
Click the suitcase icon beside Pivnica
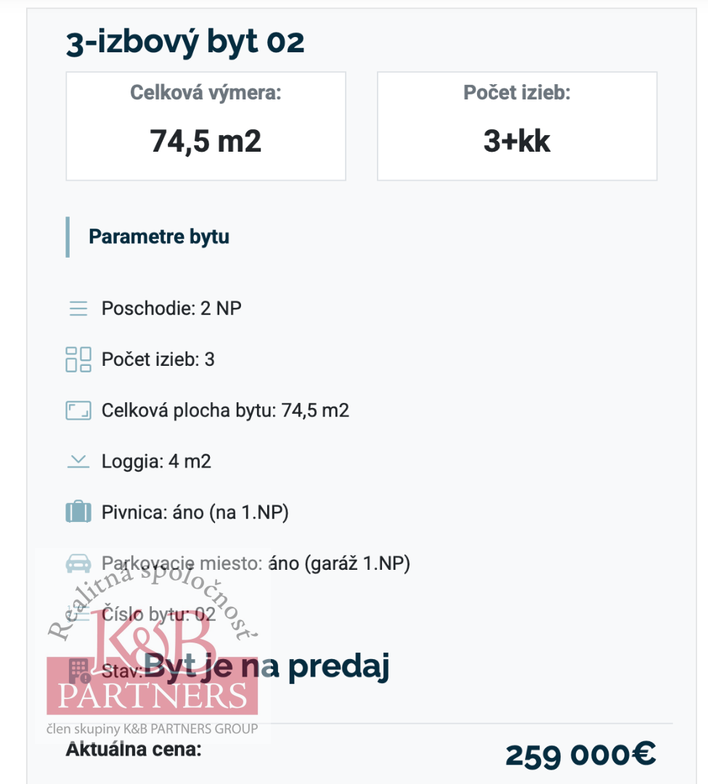pos(78,512)
